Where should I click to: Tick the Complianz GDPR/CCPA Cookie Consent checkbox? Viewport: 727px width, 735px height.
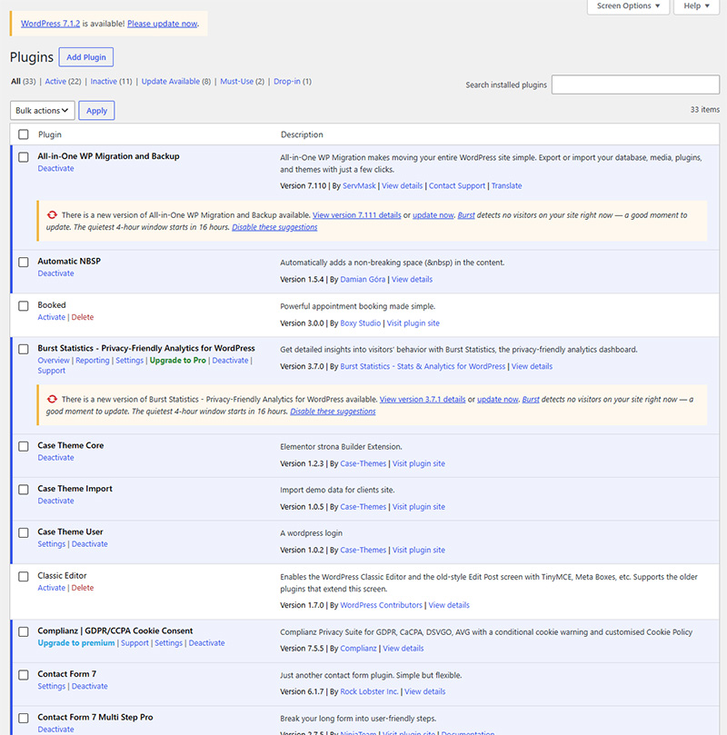coord(24,631)
